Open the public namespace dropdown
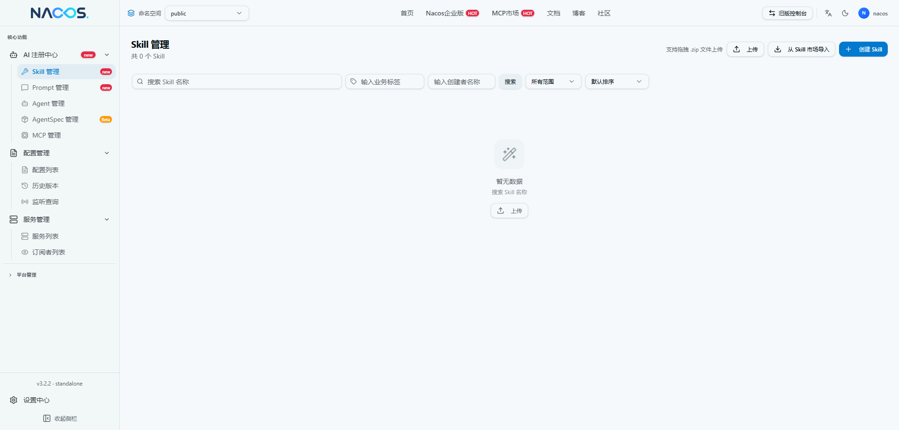This screenshot has height=430, width=899. coord(206,13)
